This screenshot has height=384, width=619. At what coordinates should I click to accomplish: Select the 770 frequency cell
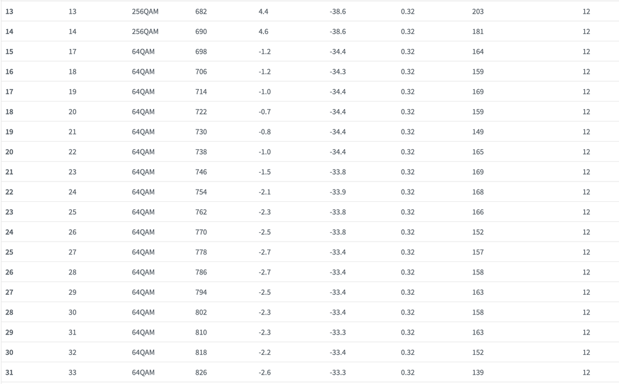(201, 232)
